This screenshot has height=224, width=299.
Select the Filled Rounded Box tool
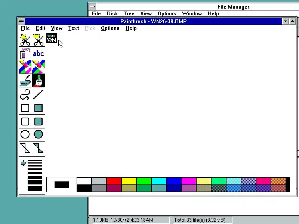coord(38,121)
